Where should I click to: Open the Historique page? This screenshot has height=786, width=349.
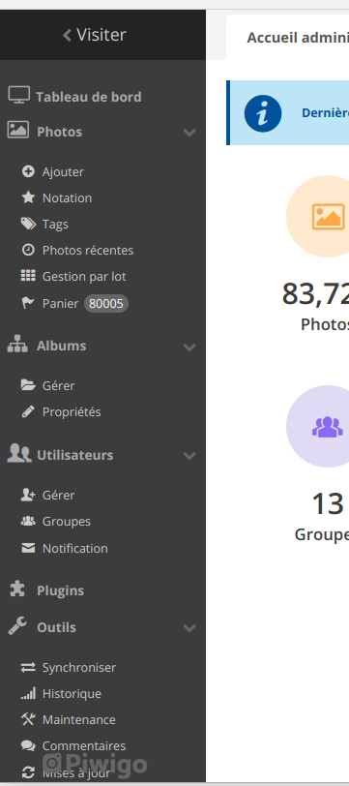[72, 694]
